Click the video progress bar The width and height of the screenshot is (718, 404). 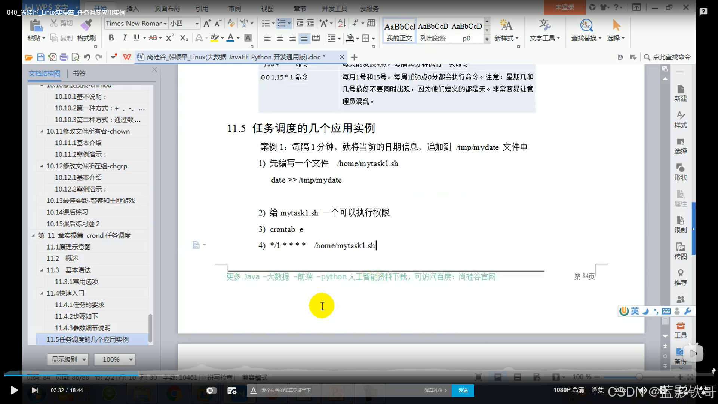coord(359,374)
